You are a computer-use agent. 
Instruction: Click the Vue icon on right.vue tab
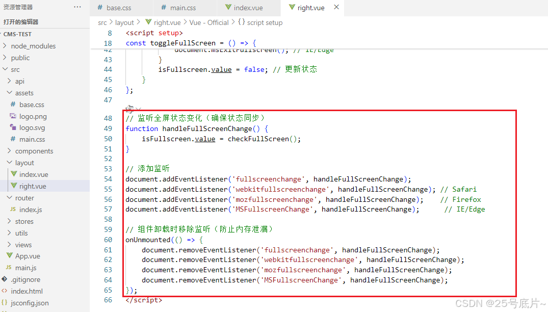[x=292, y=7]
